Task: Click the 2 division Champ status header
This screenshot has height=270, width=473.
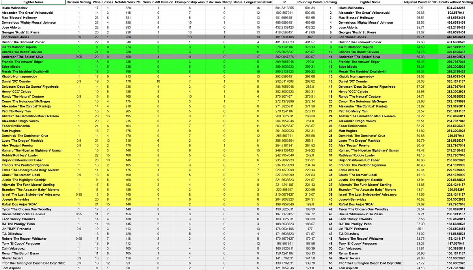Action: coord(224,2)
